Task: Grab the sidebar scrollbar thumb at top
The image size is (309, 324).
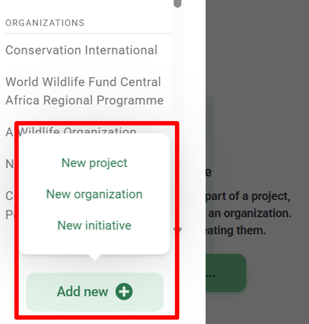Action: point(177,3)
